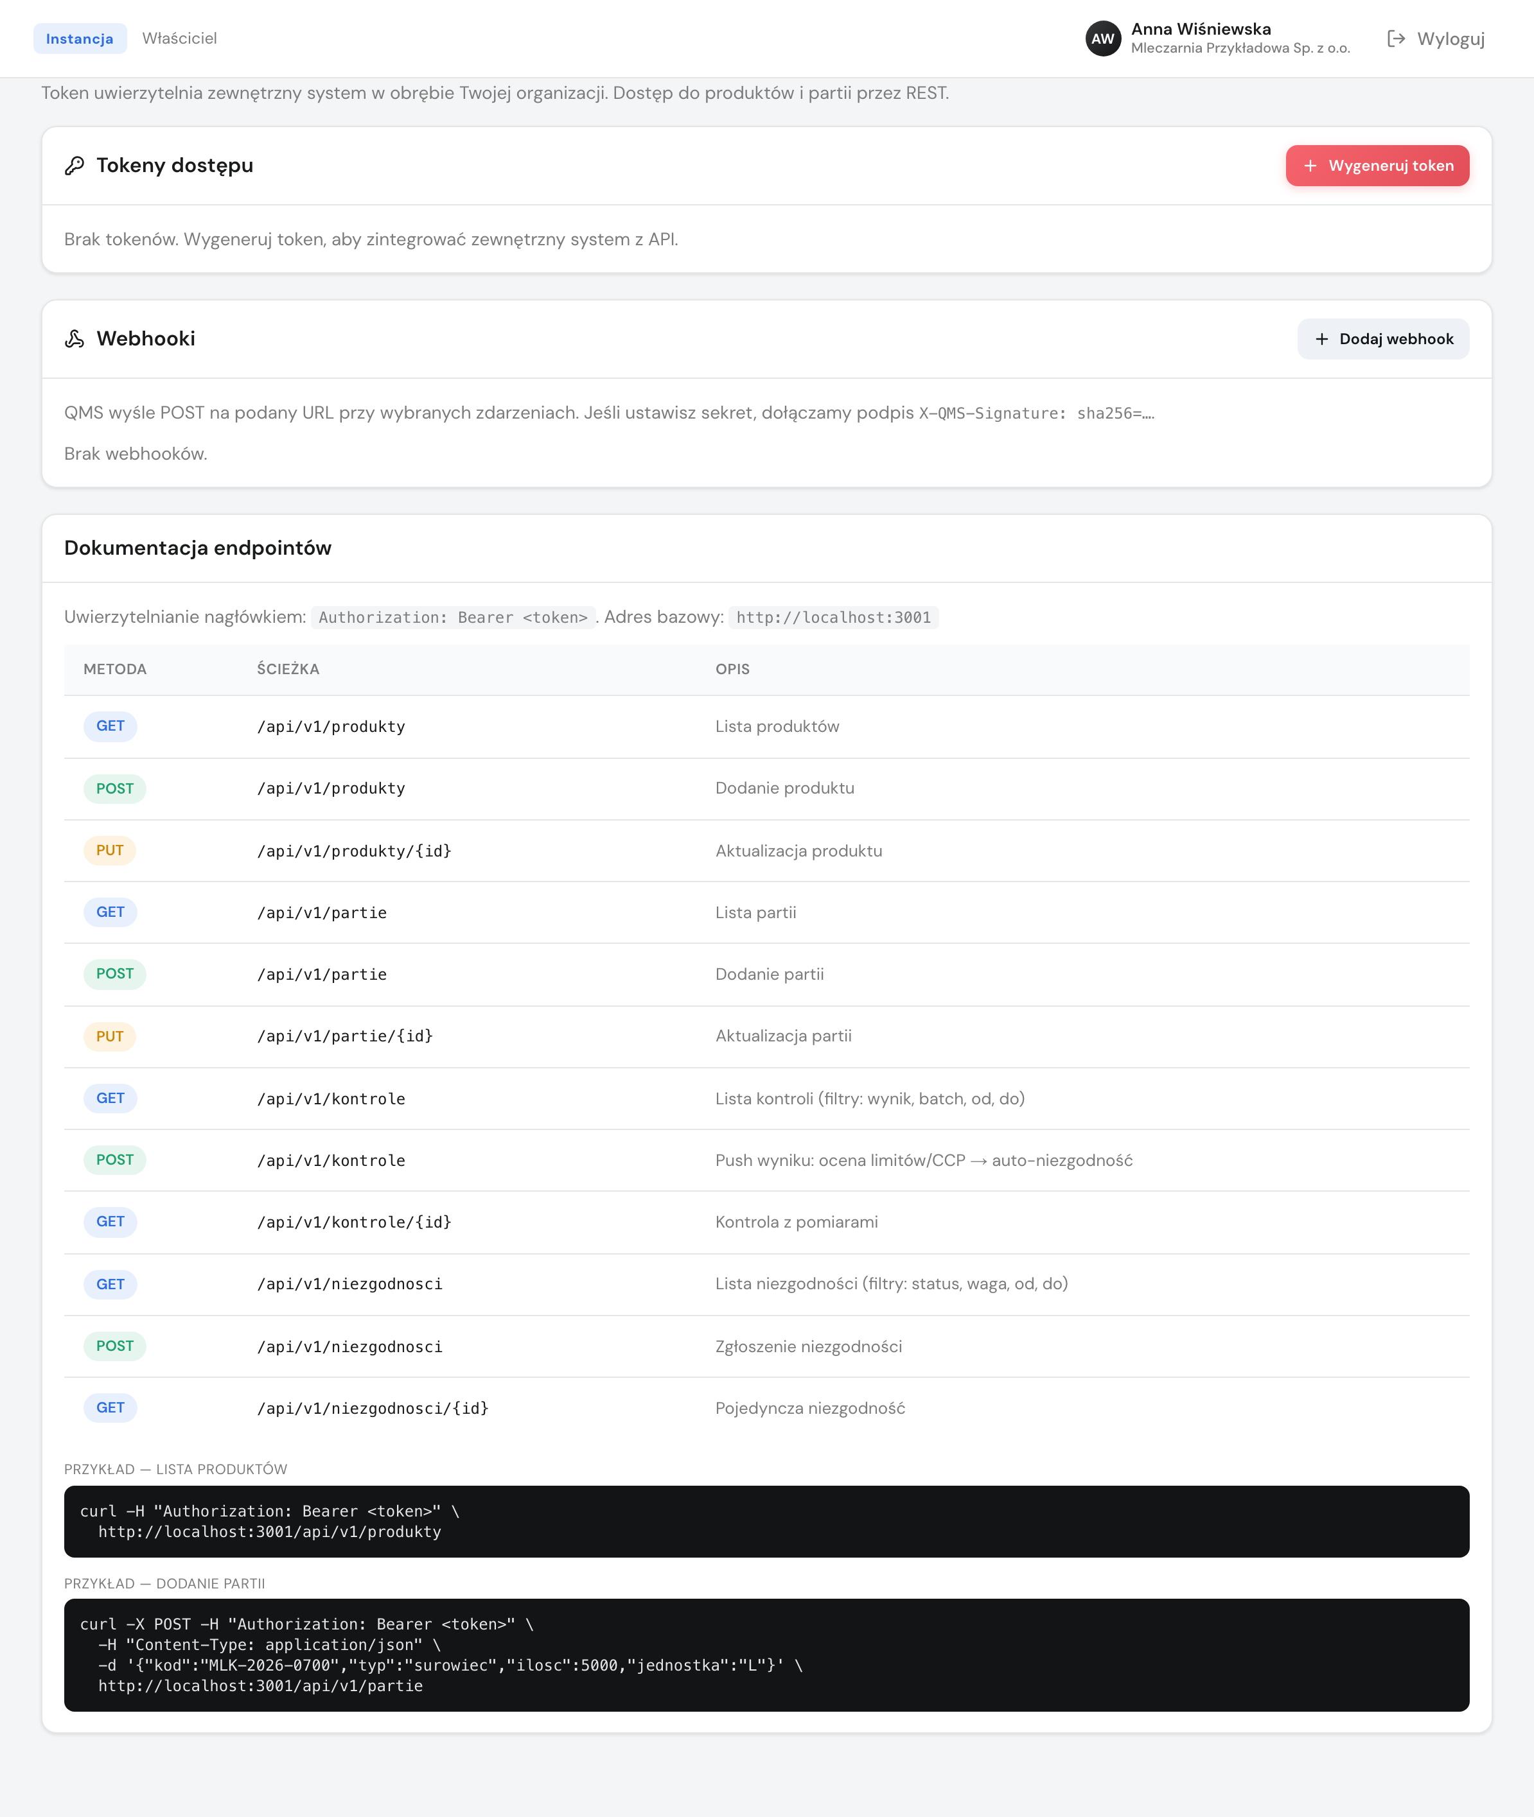Switch to the Właściciel tab
The image size is (1534, 1817).
click(x=179, y=39)
